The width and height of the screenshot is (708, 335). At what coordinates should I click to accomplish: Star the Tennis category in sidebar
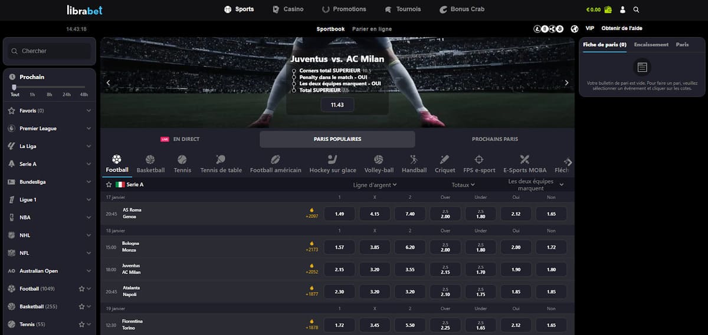(x=82, y=324)
